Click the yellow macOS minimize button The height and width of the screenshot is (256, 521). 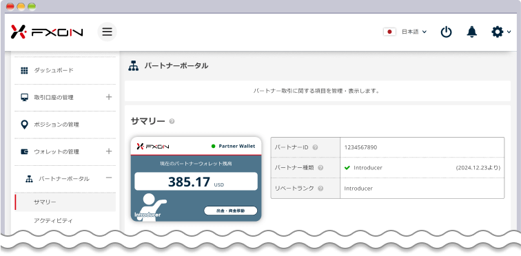pos(21,7)
